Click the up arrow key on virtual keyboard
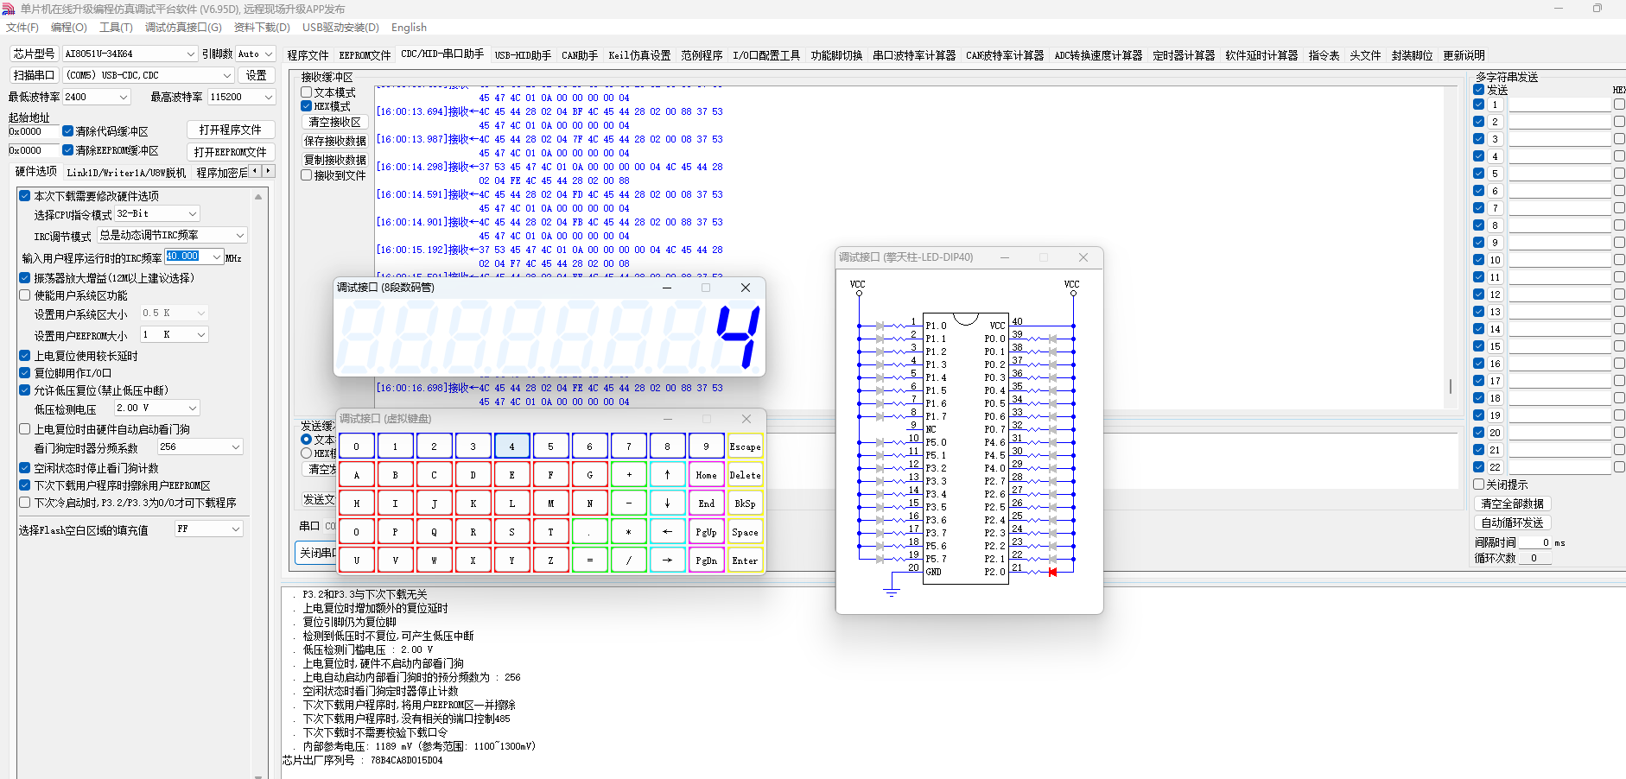Screen dimensions: 1626x779 [x=667, y=475]
